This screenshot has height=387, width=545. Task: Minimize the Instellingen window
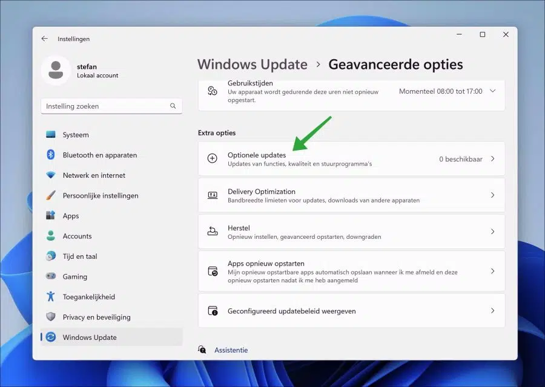point(459,34)
